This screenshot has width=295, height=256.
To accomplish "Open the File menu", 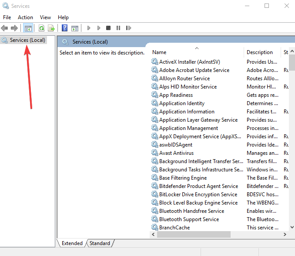I will [7, 17].
